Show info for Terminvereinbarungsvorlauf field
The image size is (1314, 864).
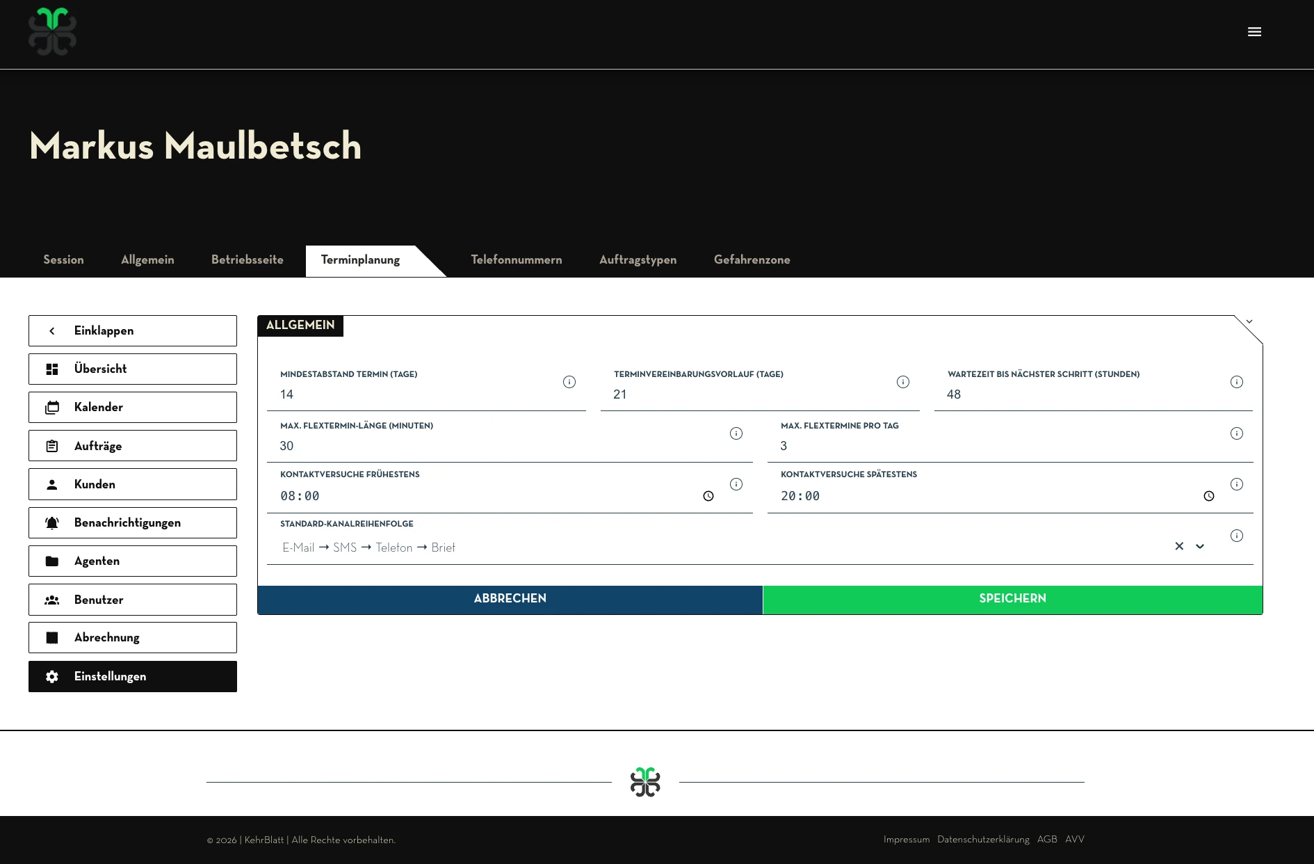coord(902,382)
